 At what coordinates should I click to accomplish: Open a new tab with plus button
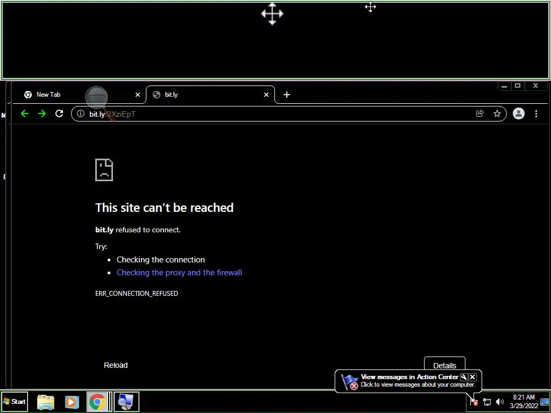click(286, 95)
